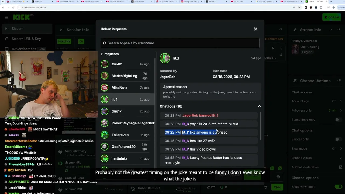Click OddFuture420's avatar icon
The image size is (345, 194).
104,147
